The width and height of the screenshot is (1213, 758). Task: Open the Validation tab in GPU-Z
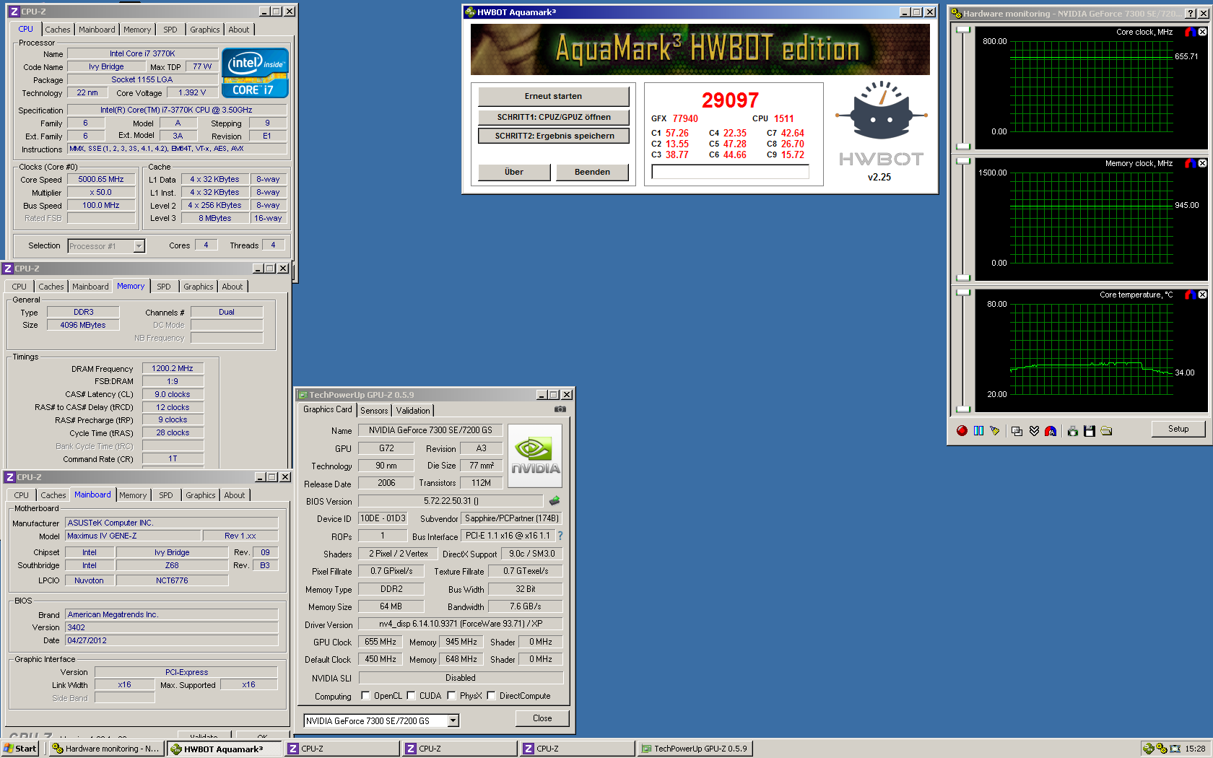click(413, 410)
